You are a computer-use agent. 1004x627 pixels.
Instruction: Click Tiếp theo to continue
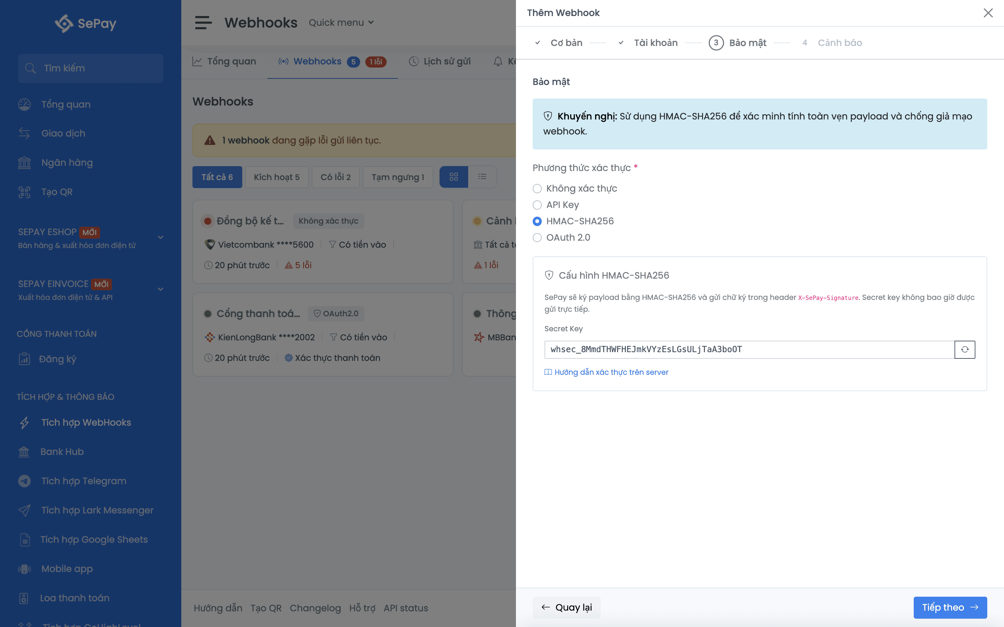point(950,607)
